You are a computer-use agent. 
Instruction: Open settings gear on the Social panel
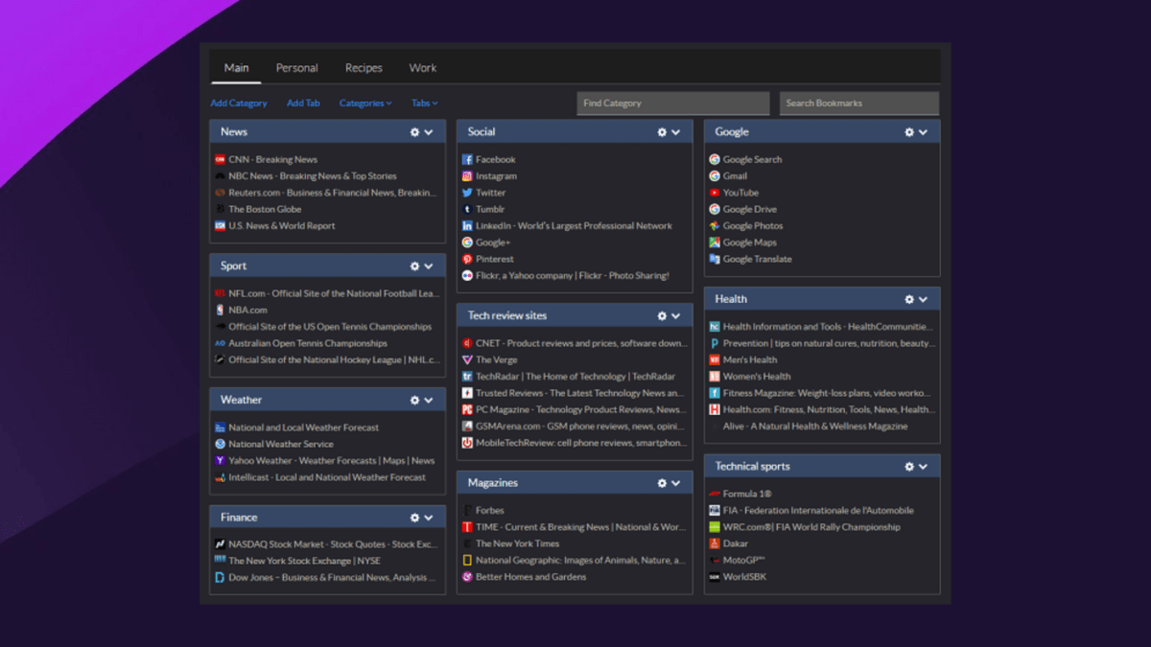click(x=661, y=131)
